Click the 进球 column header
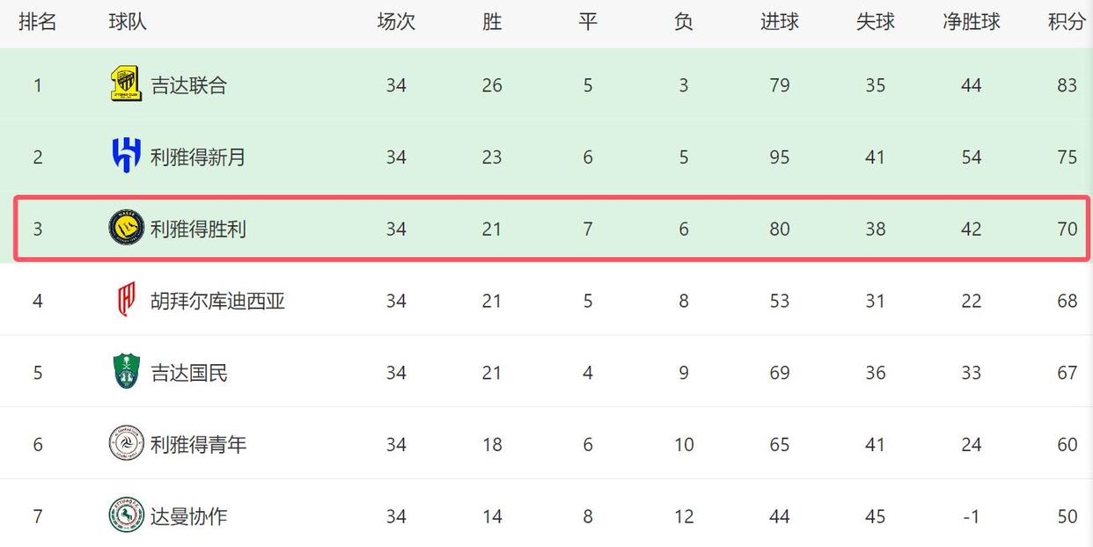Screen dimensions: 1093x547 (780, 23)
